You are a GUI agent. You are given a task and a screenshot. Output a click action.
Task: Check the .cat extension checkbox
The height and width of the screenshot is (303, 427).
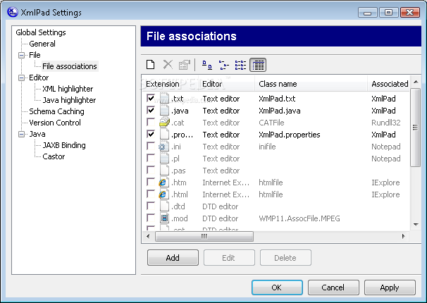[x=151, y=122]
